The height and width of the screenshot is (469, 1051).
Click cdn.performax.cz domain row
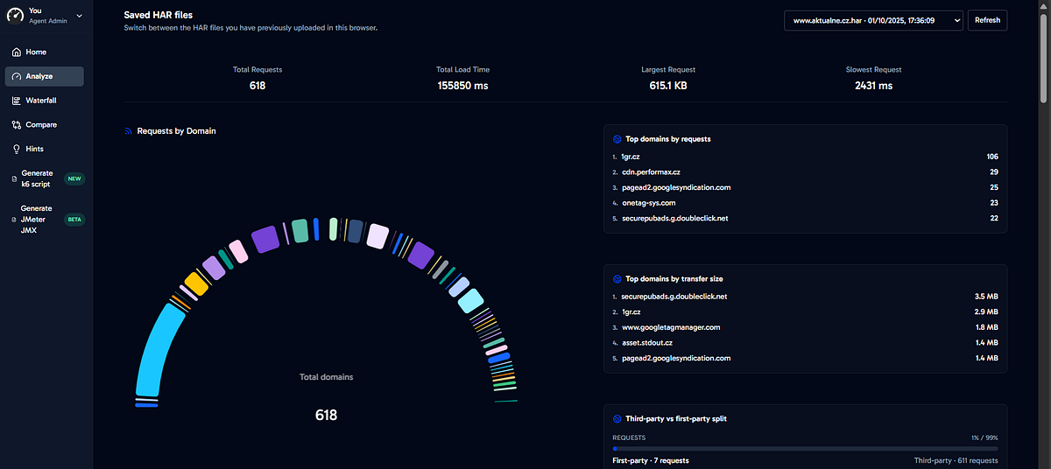805,171
